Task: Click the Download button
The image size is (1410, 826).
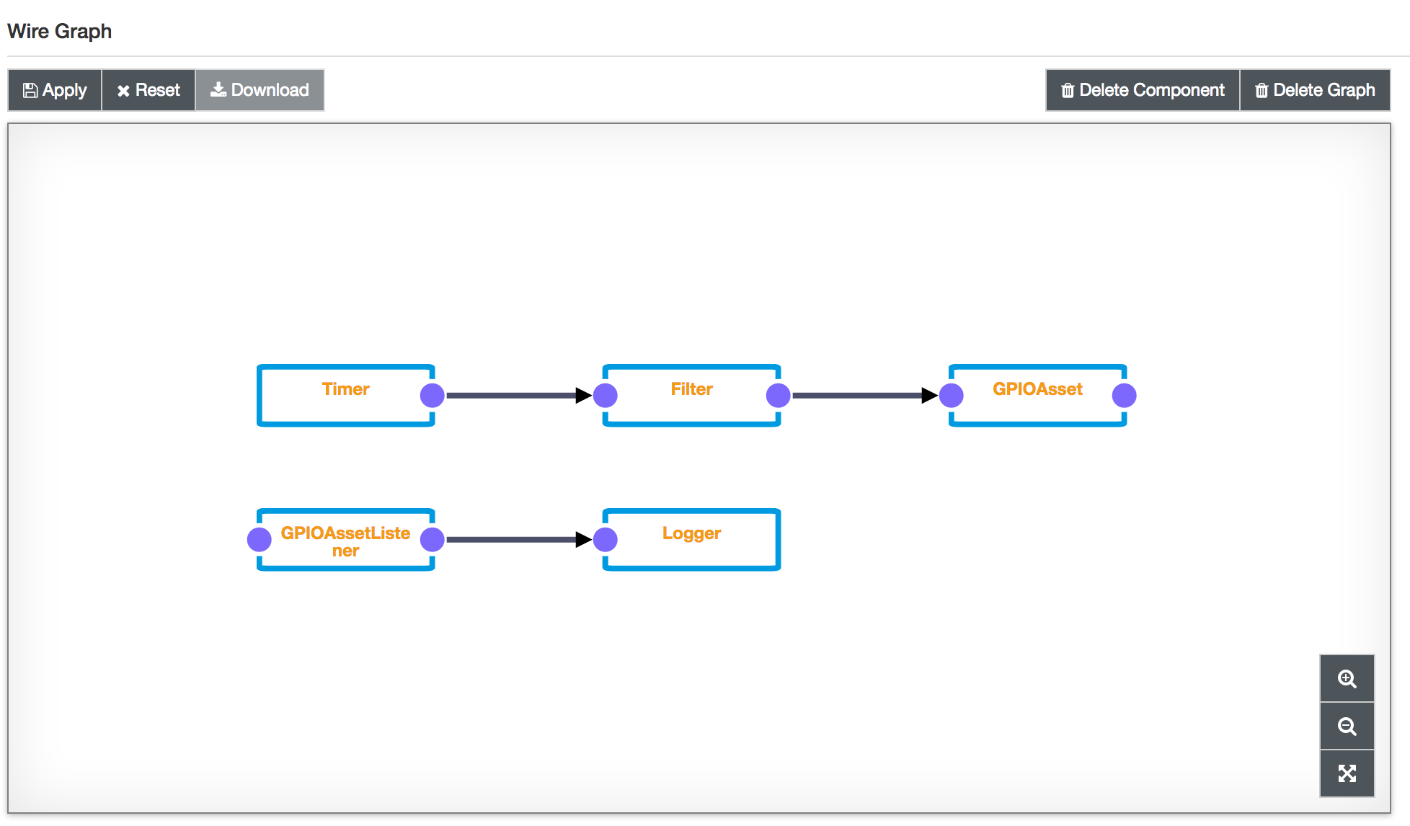Action: pos(260,90)
